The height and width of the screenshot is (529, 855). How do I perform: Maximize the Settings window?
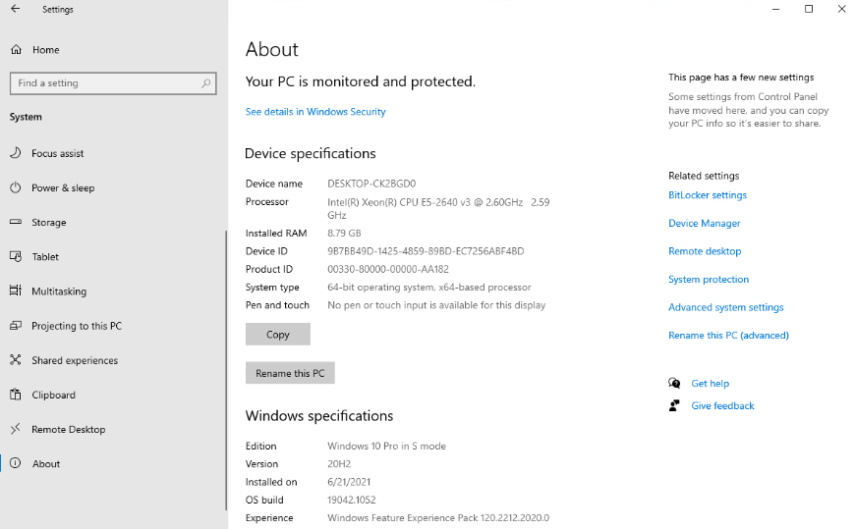[x=809, y=9]
